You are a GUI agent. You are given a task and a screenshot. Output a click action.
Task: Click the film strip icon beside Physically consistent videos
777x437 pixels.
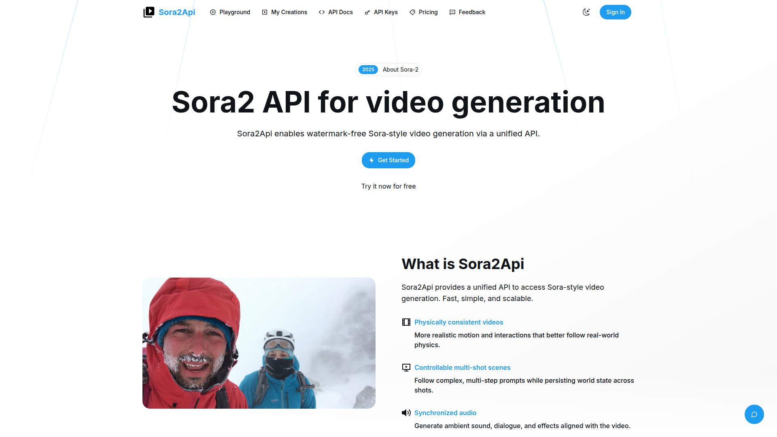point(406,322)
